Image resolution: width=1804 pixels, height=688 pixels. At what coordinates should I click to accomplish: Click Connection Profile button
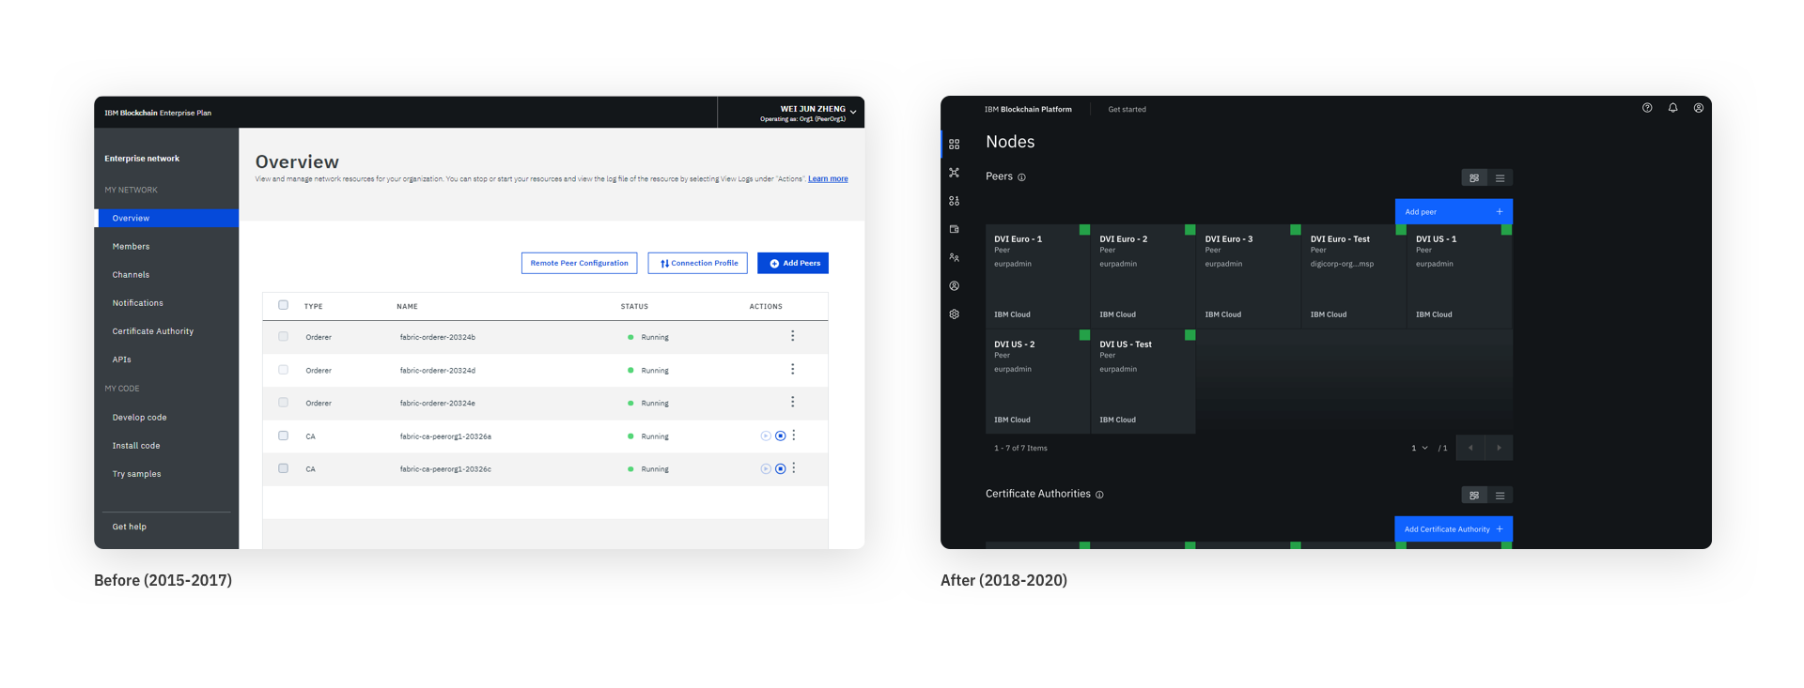[697, 263]
